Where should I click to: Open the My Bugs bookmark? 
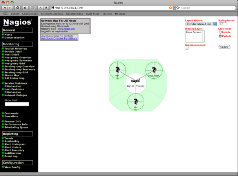click(120, 14)
